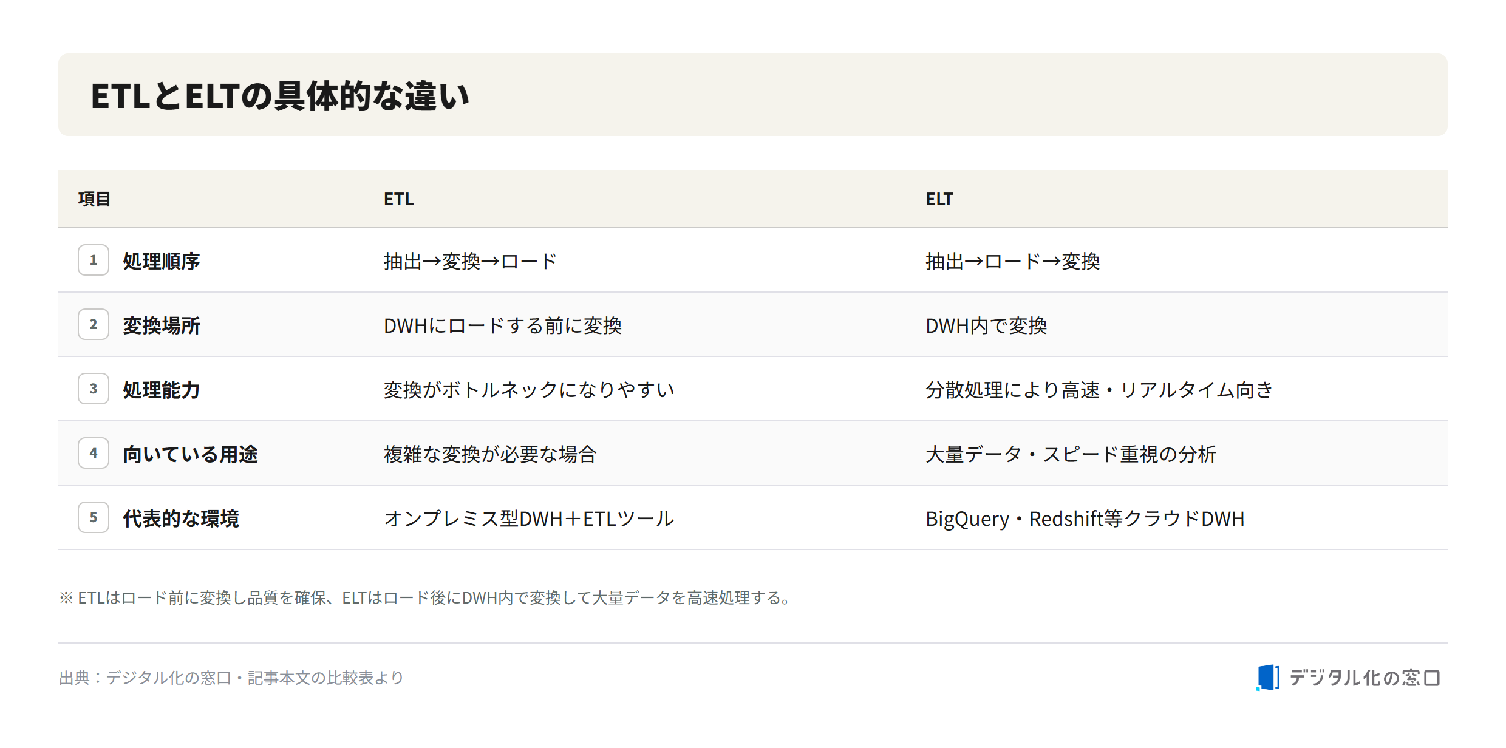
Task: Select the 項目 column header
Action: pyautogui.click(x=94, y=199)
